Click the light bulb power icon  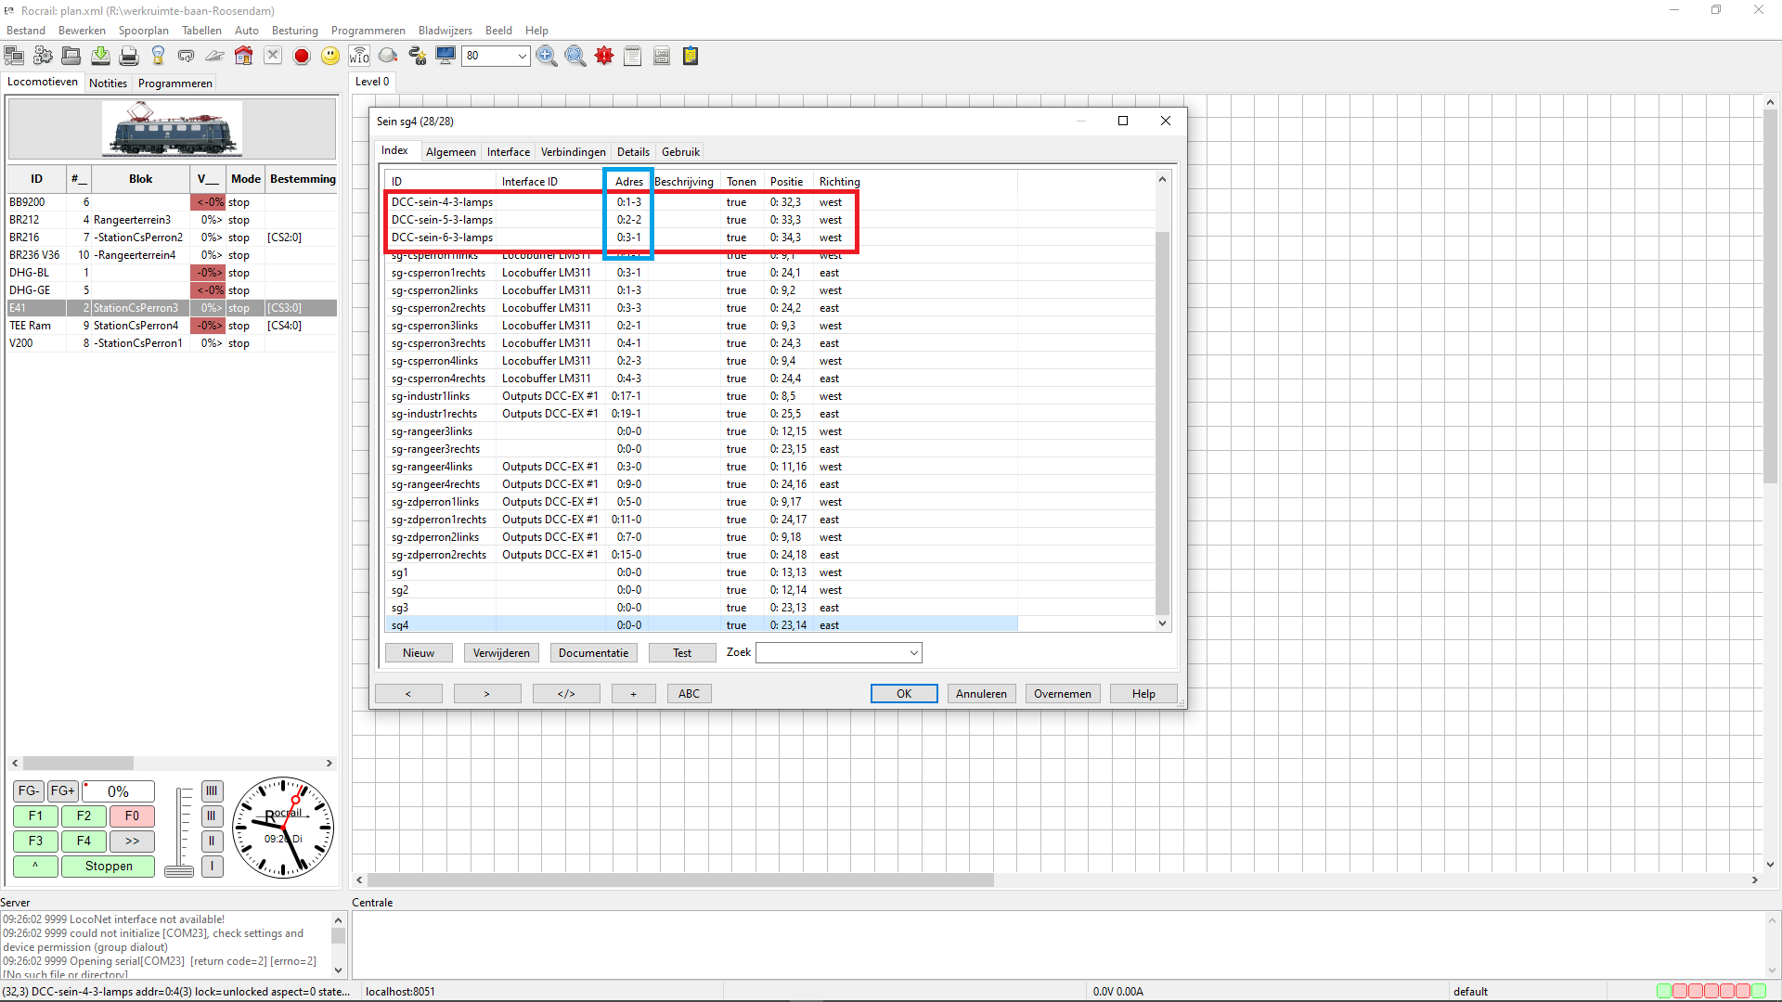tap(158, 57)
